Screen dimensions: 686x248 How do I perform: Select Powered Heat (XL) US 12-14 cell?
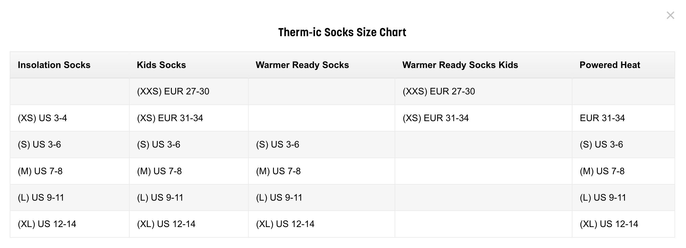(609, 224)
